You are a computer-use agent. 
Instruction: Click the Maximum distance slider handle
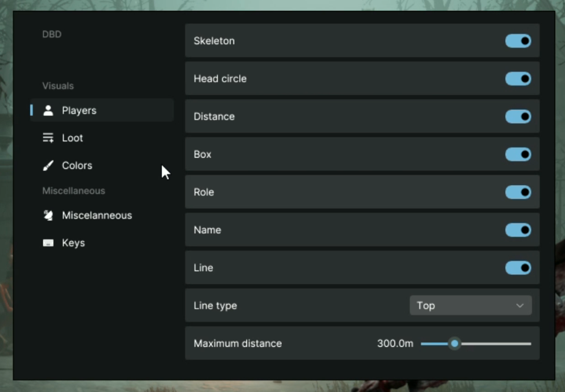pyautogui.click(x=454, y=344)
